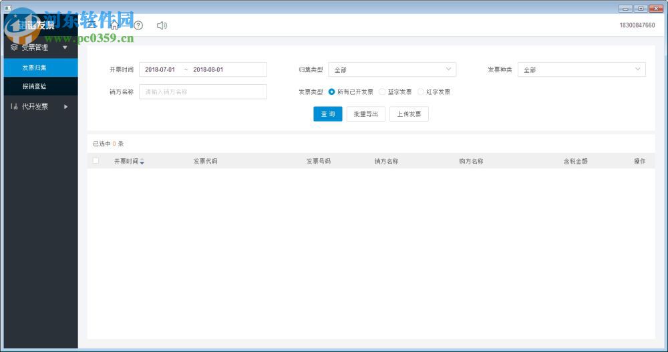
Task: Expand the 代开发票 menu arrow
Action: click(x=65, y=107)
